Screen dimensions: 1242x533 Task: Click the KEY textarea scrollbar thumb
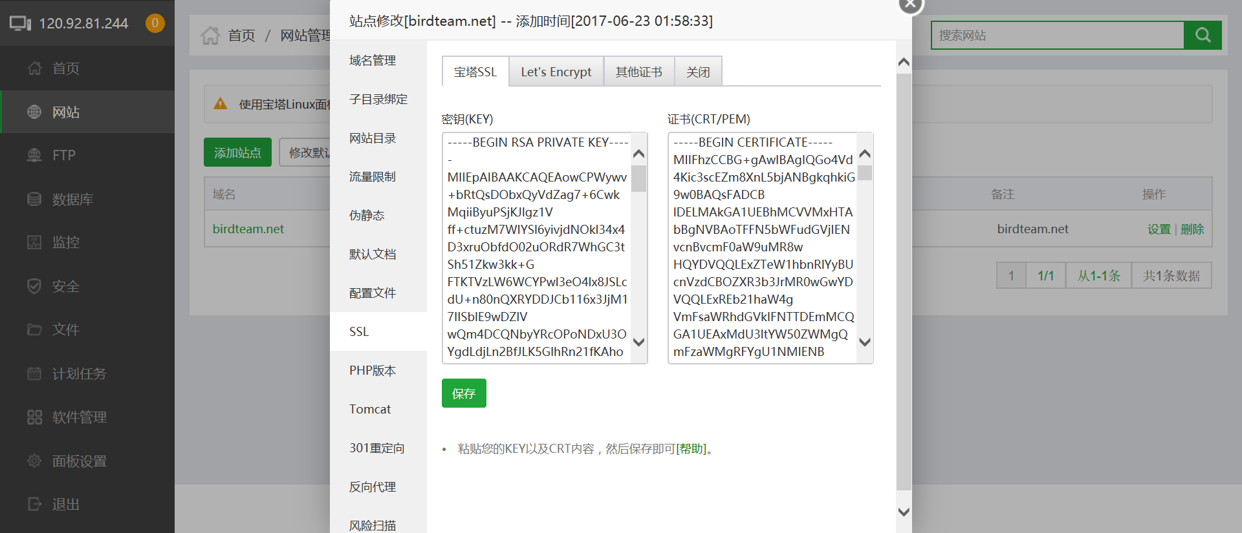[638, 178]
